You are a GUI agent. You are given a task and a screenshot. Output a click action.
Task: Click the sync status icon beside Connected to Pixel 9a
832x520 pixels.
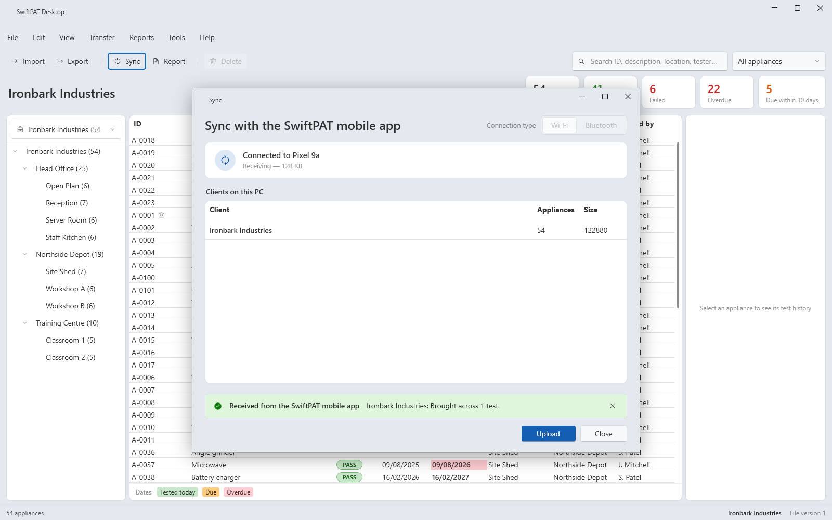click(225, 160)
